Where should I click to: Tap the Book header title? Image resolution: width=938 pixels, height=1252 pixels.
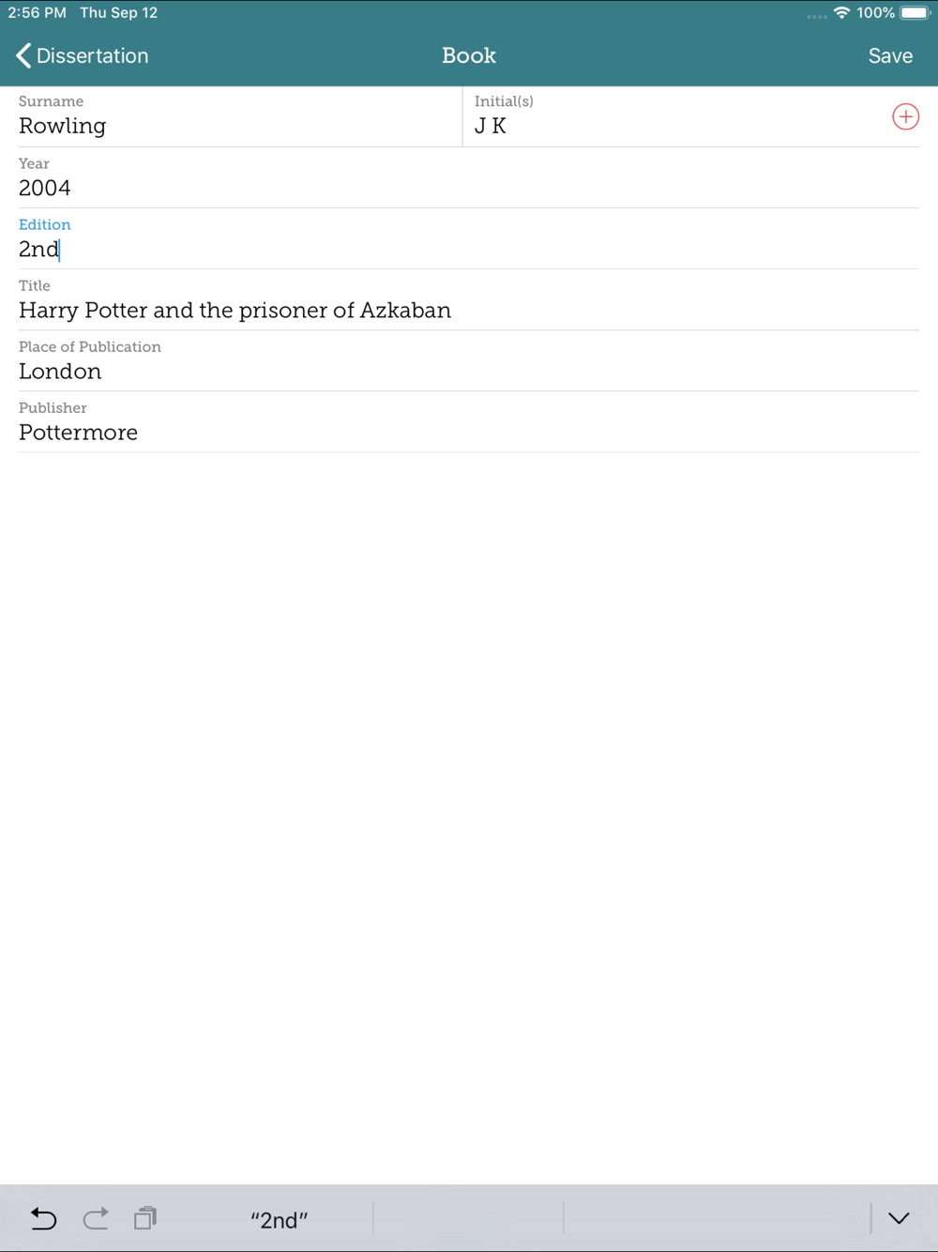pos(469,56)
